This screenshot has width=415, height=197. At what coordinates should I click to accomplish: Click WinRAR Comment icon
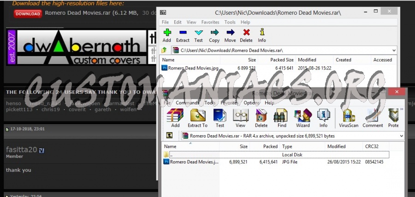point(373,116)
